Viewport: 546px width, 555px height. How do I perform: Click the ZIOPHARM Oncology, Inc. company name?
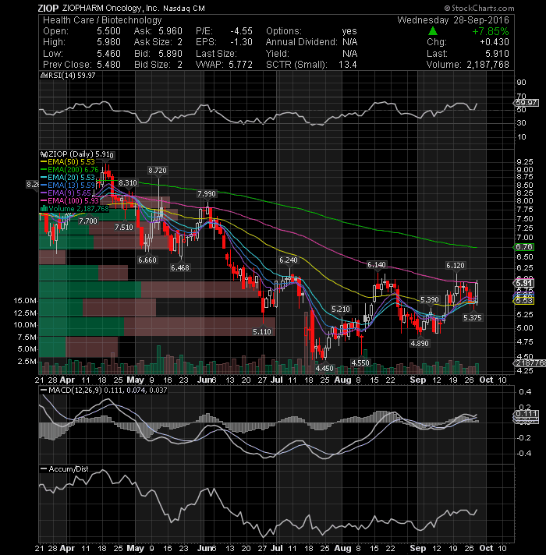(x=111, y=8)
